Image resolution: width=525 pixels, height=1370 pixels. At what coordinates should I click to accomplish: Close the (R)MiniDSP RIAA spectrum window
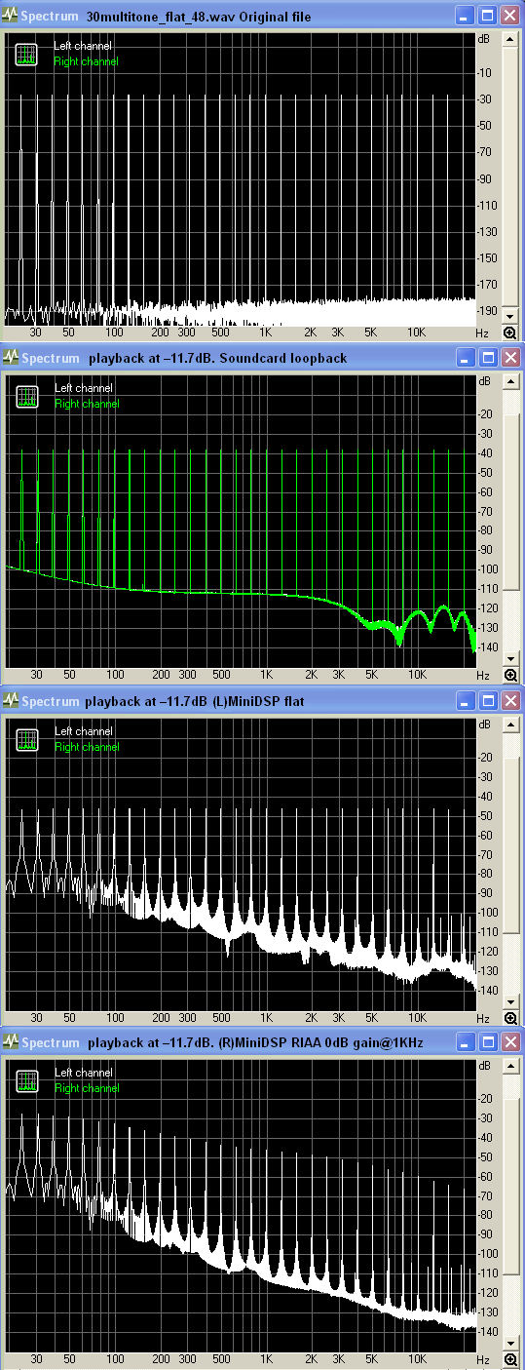click(x=510, y=1042)
